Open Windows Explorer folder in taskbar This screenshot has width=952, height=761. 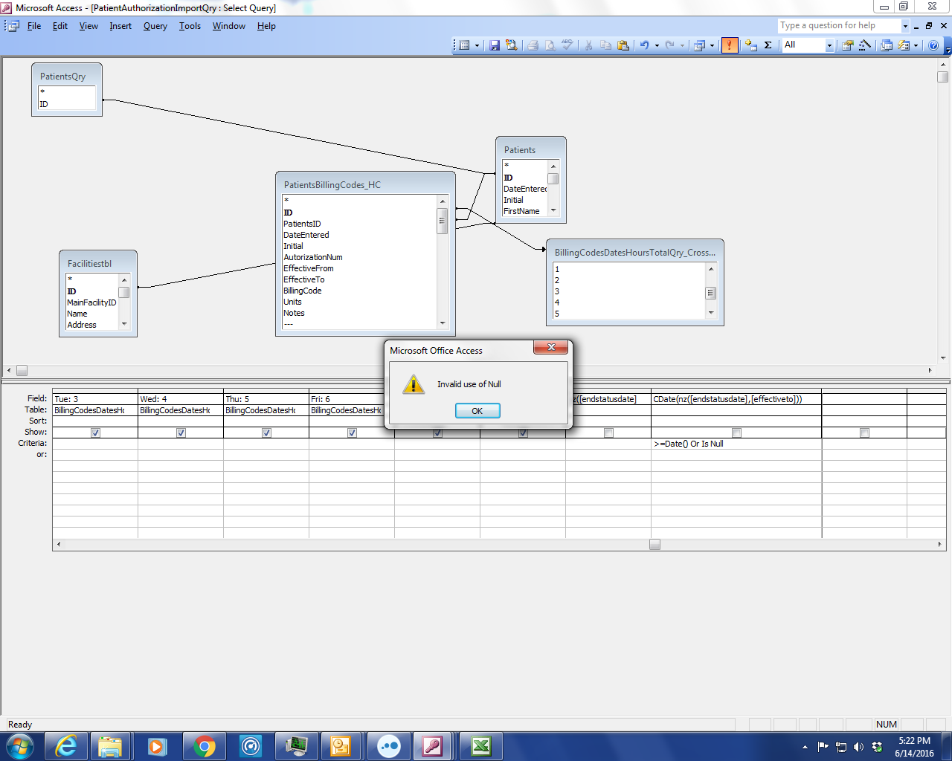pyautogui.click(x=110, y=746)
